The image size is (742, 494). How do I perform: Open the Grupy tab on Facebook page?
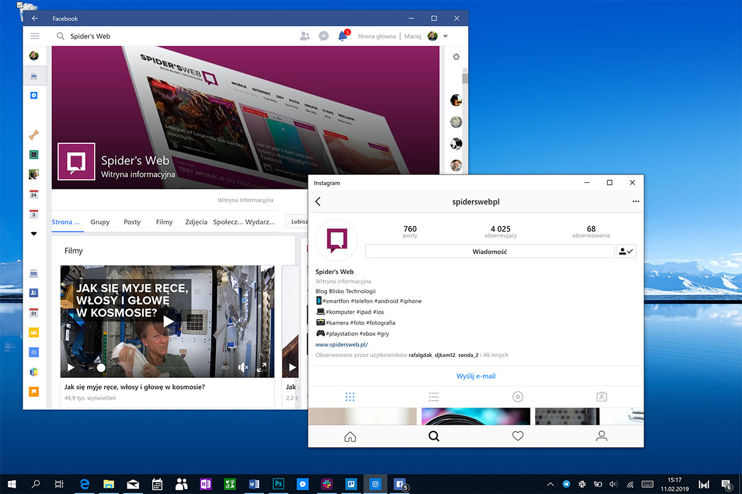(x=100, y=222)
